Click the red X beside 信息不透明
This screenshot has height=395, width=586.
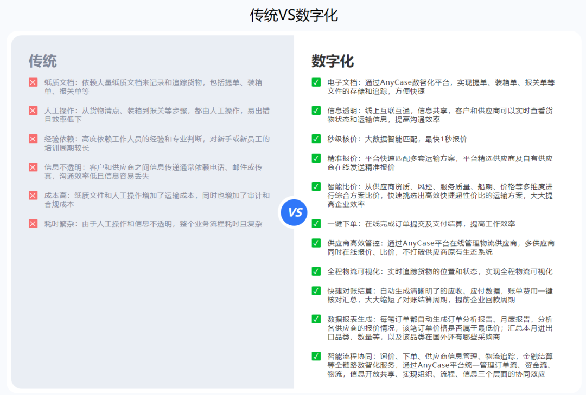33,167
